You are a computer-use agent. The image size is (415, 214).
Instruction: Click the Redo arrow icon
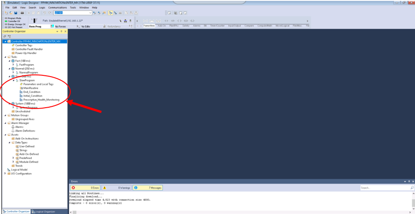(x=50, y=13)
